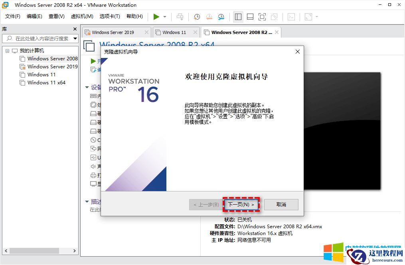Open the 文件(F) menu
The image size is (405, 265).
13,16
